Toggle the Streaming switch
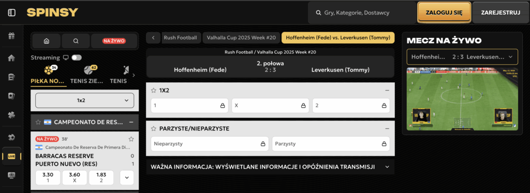Viewport: 530px width, 193px height. (77, 57)
